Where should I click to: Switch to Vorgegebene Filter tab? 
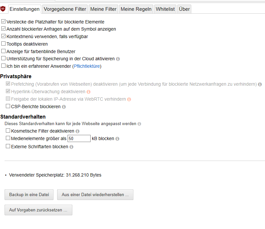coord(65,9)
